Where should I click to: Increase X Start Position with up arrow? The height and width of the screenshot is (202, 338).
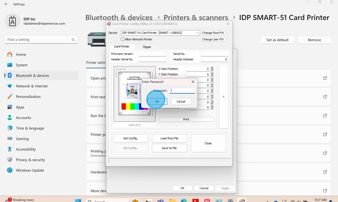click(212, 68)
